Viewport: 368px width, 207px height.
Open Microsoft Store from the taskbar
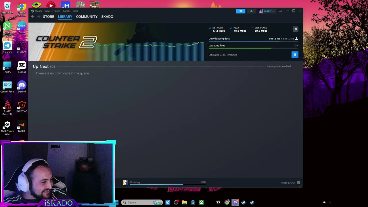(193, 202)
